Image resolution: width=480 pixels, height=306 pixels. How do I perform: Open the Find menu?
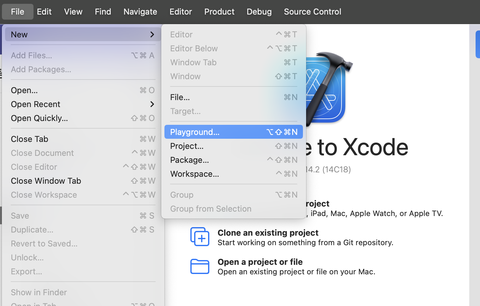coord(103,12)
